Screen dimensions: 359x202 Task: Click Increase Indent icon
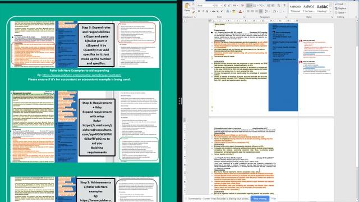(x=273, y=5)
